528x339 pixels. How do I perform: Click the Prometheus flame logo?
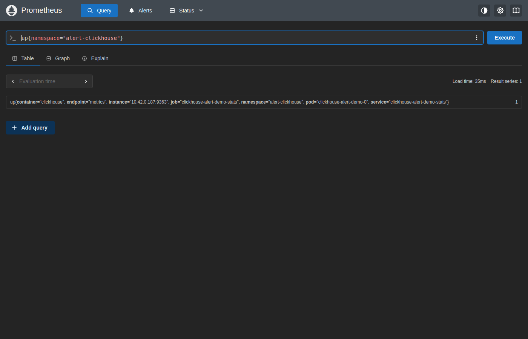(12, 11)
